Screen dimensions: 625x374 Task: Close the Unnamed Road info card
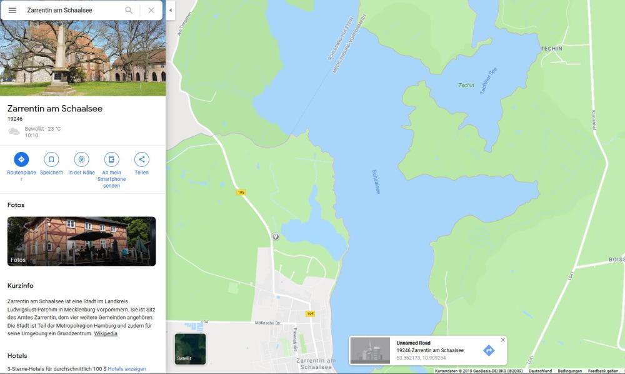pyautogui.click(x=502, y=340)
